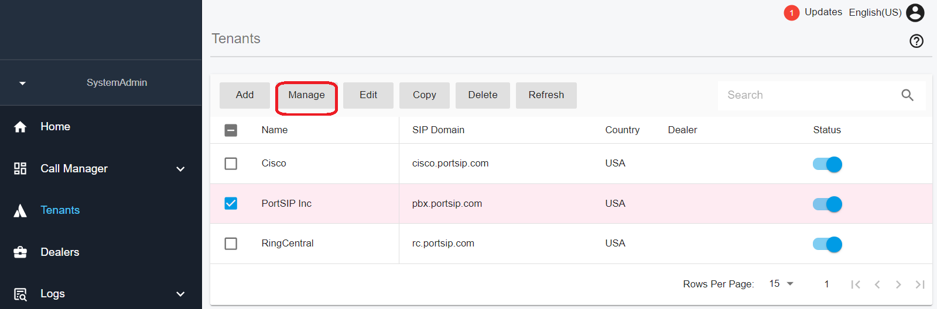Open the Rows Per Page dropdown
The width and height of the screenshot is (937, 309).
[781, 284]
